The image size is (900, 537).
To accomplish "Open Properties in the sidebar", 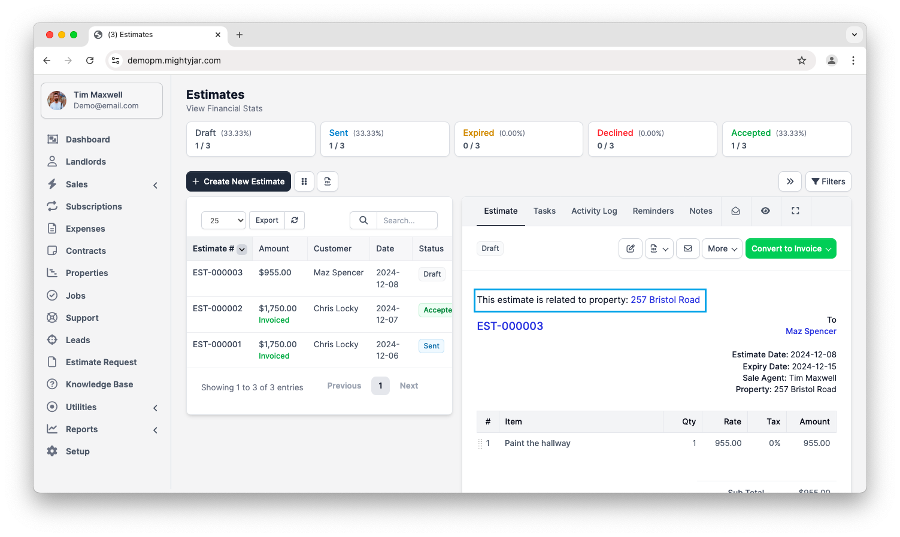I will (x=87, y=273).
